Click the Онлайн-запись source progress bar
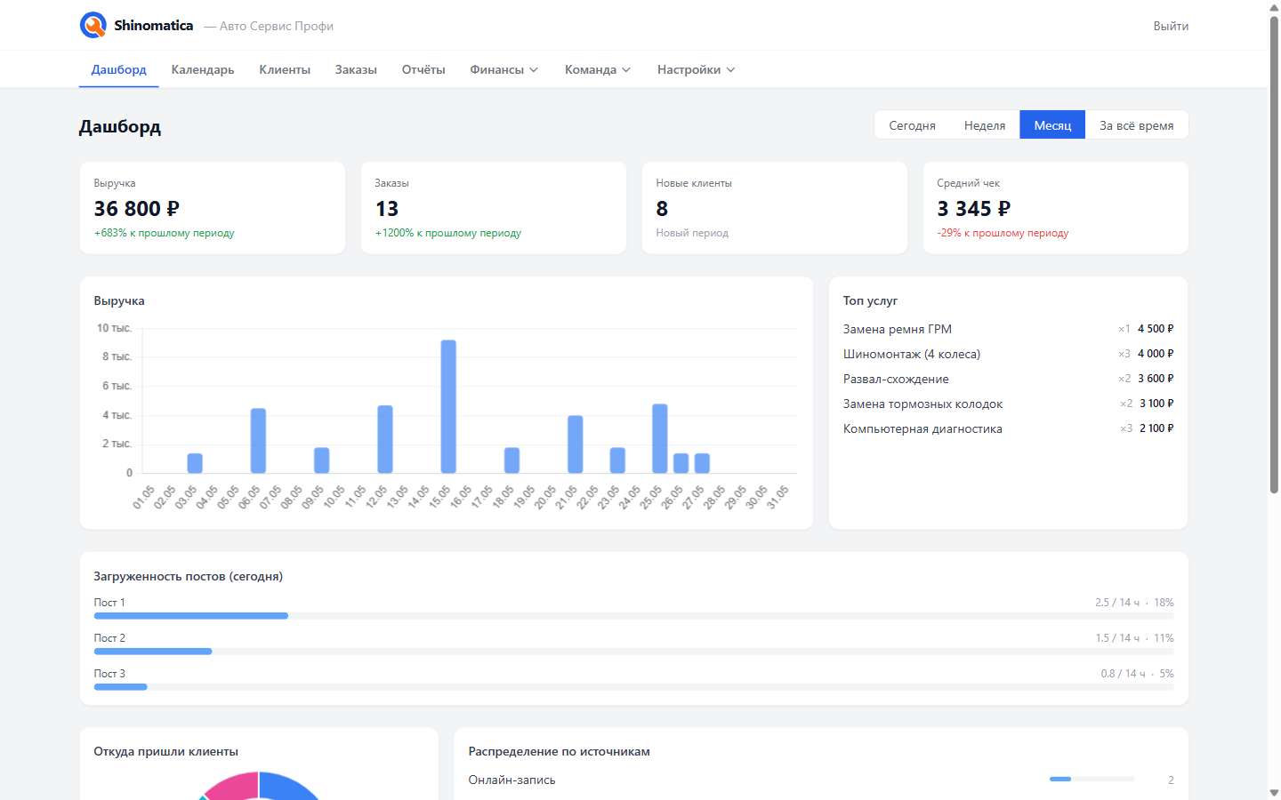This screenshot has height=800, width=1281. point(1092,780)
